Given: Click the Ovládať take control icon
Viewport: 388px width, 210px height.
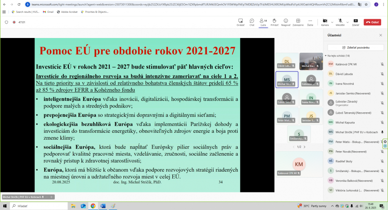Looking at the screenshot, I should (241, 22).
